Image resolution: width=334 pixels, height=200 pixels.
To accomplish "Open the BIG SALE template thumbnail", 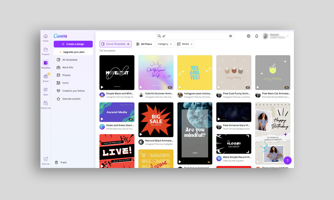I will 156,120.
